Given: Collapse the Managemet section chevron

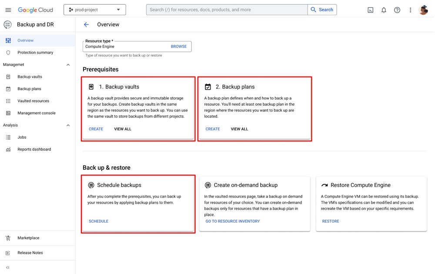Looking at the screenshot, I should (x=68, y=65).
